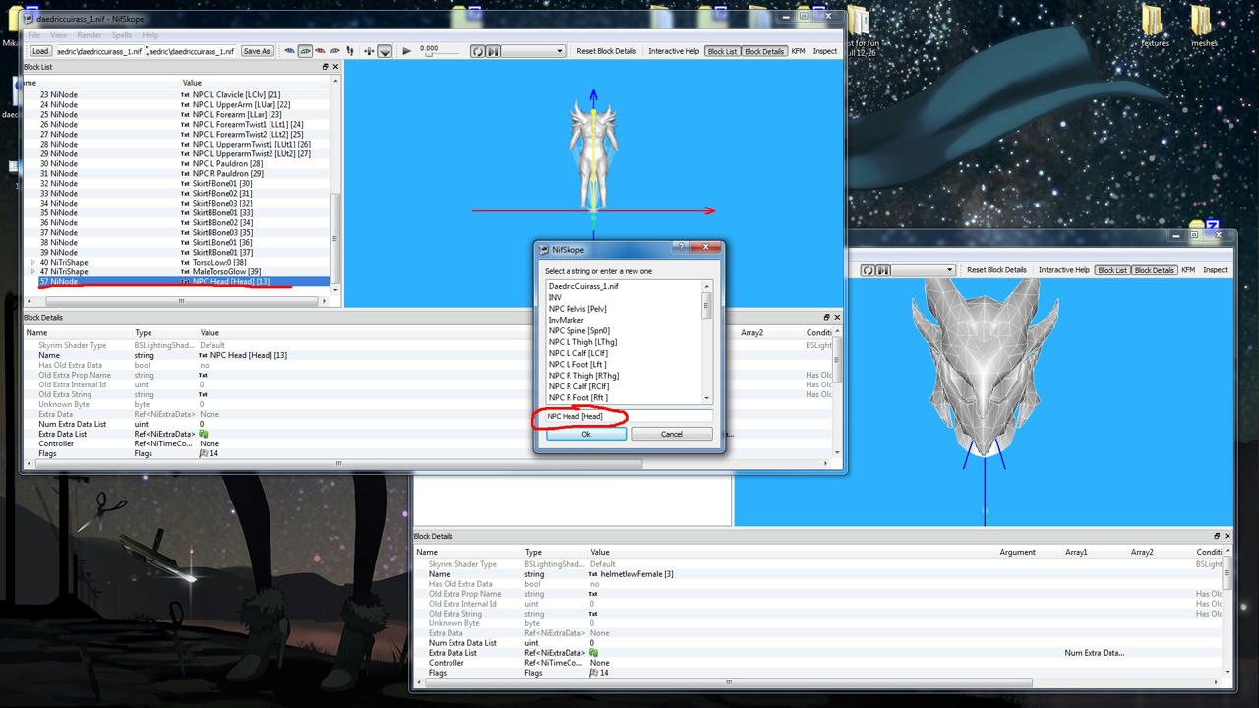The width and height of the screenshot is (1259, 708).
Task: Click the load file path field
Action: pyautogui.click(x=98, y=51)
